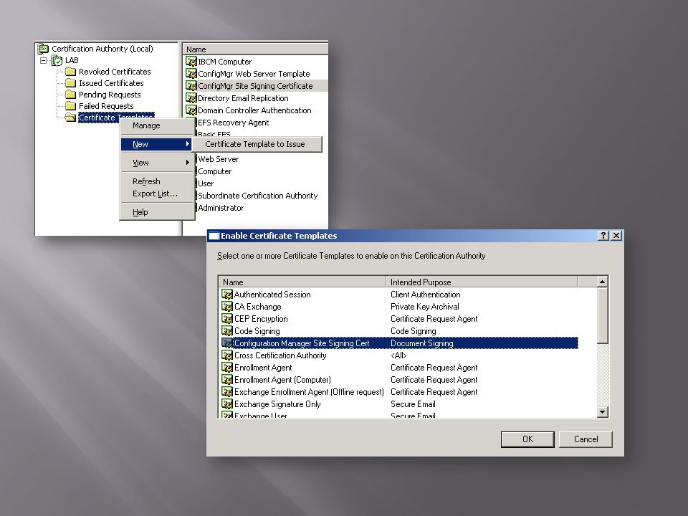Click the Secure Email cell for Exchange Signature Only
This screenshot has height=516, width=688.
coord(413,404)
